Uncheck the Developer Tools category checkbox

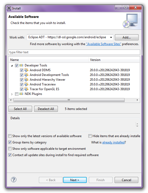[x=17, y=65]
